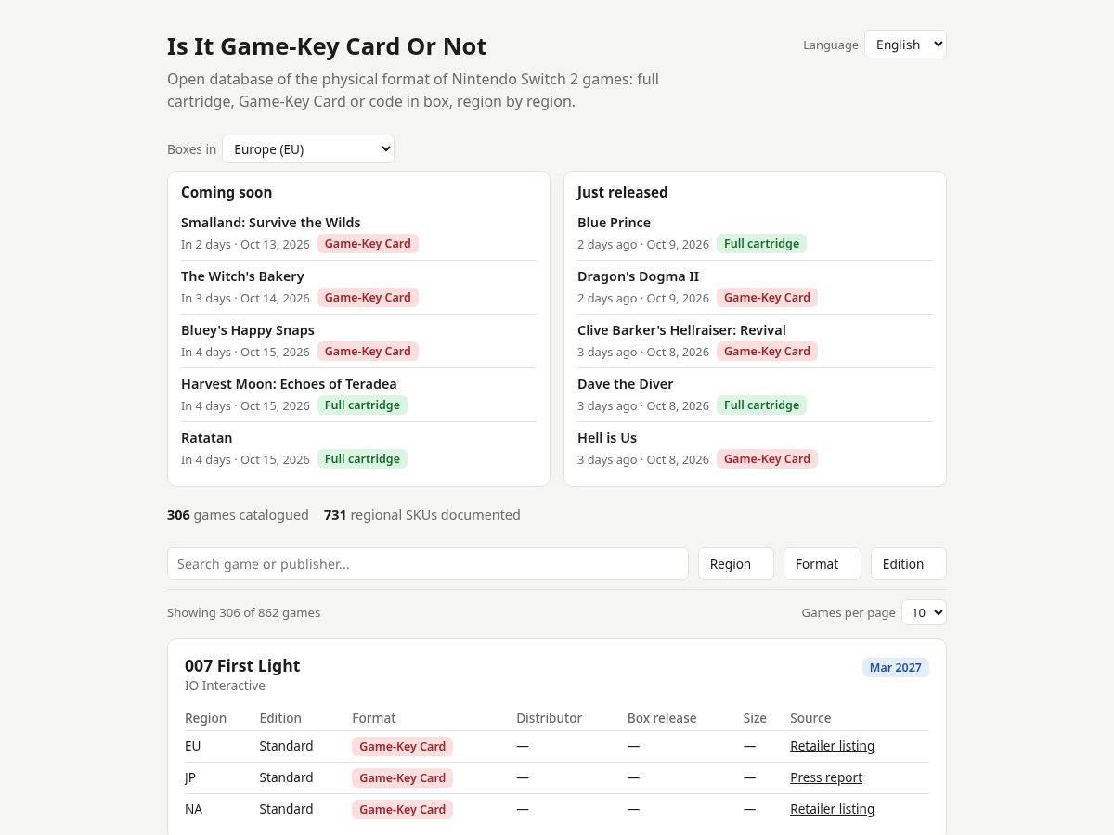The height and width of the screenshot is (835, 1114).
Task: Select the Dave the Diver entry
Action: coord(625,384)
